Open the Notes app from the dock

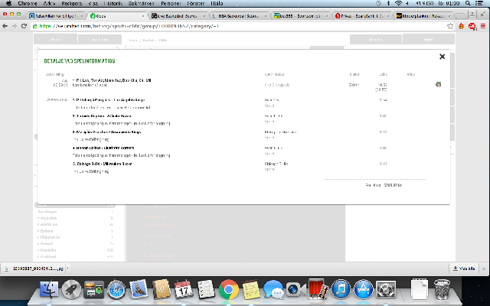(x=251, y=289)
